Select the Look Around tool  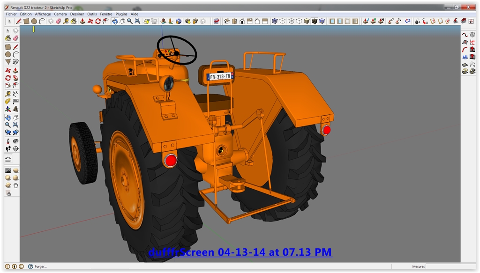15,141
